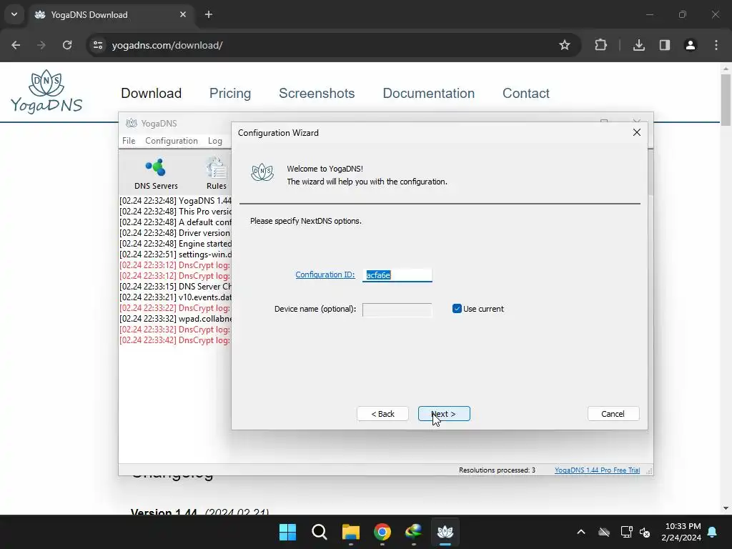Click the webpage vertical scrollbar thumb
732x549 pixels.
tap(726, 100)
